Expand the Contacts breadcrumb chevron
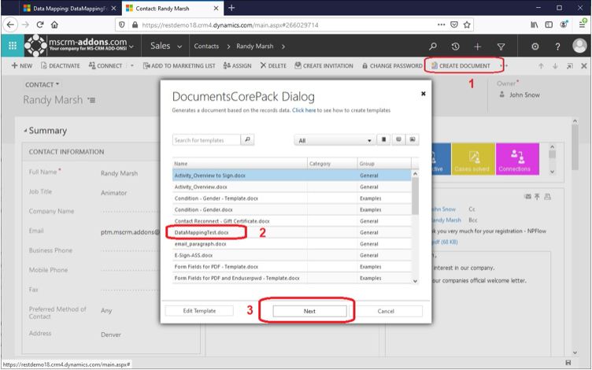592x370 pixels. (228, 46)
